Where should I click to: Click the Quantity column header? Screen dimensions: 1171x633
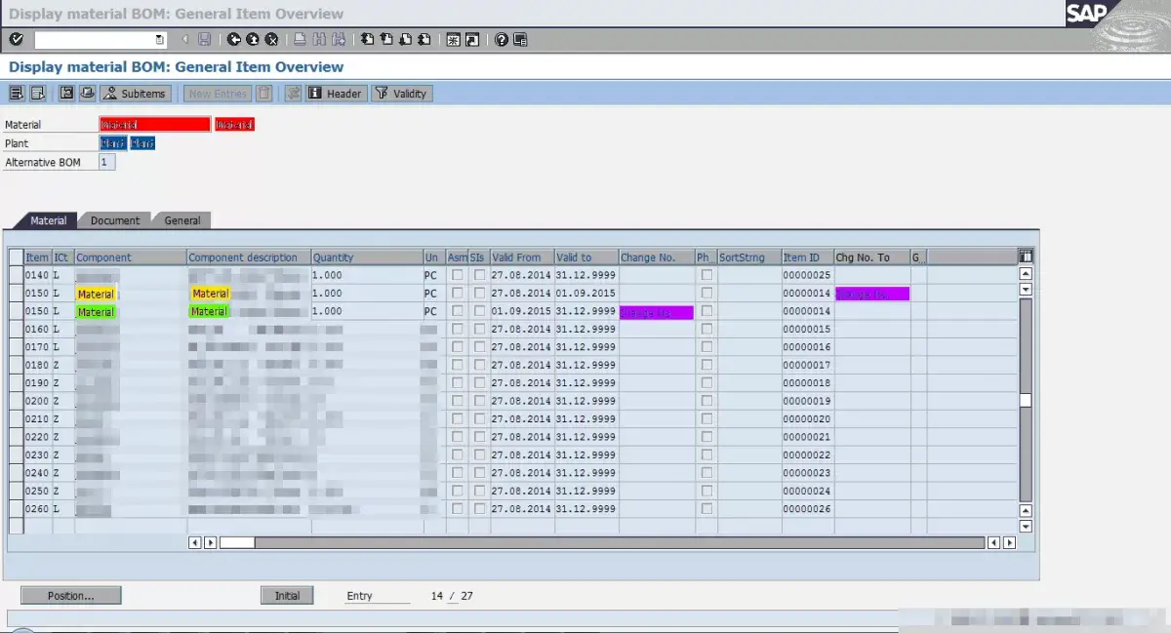(x=367, y=257)
